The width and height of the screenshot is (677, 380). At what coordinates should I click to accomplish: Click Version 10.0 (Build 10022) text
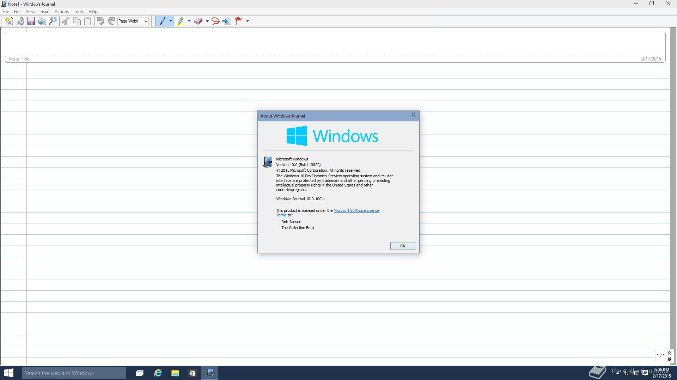tap(298, 165)
